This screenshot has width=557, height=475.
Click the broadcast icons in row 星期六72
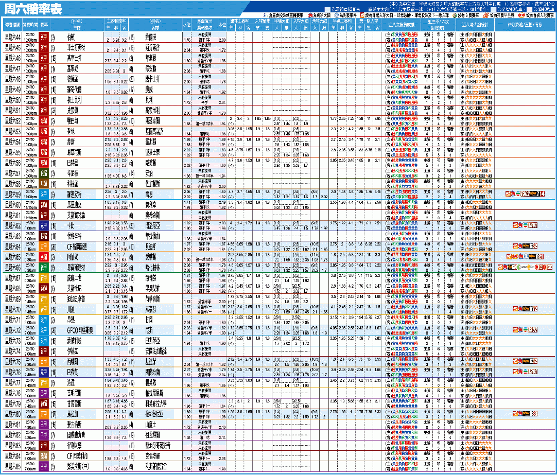click(525, 330)
